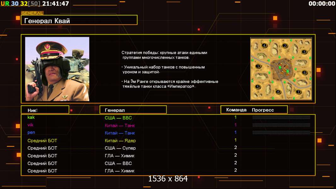
Task: Click the loading progress bar for kak
Action: [x=281, y=117]
